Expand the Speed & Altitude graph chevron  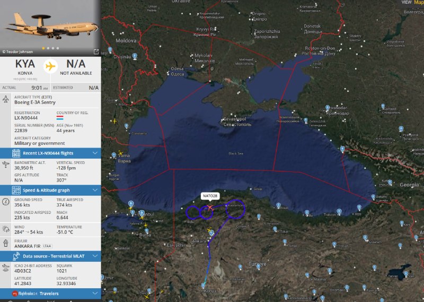[x=95, y=190]
